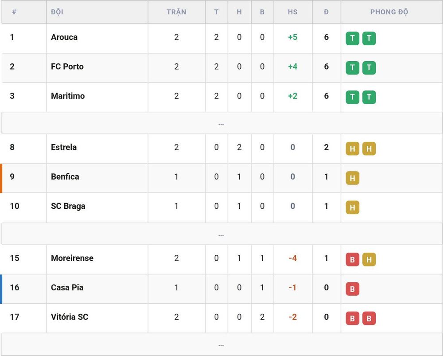Click FC Porto's second T form badge

(x=369, y=67)
